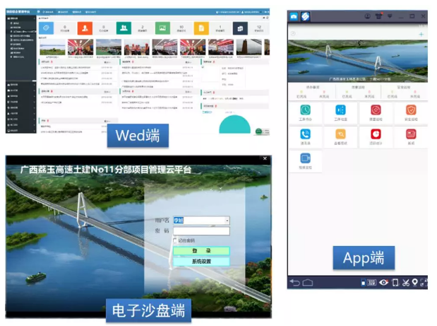Enable the remember password checkbox

tap(175, 240)
